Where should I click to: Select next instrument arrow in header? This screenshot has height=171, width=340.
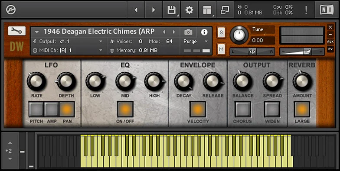173,32
